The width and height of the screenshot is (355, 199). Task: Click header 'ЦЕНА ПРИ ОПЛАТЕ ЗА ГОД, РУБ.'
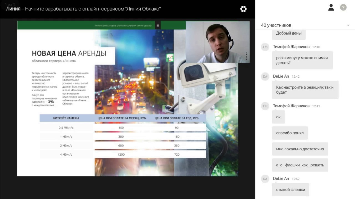point(177,118)
